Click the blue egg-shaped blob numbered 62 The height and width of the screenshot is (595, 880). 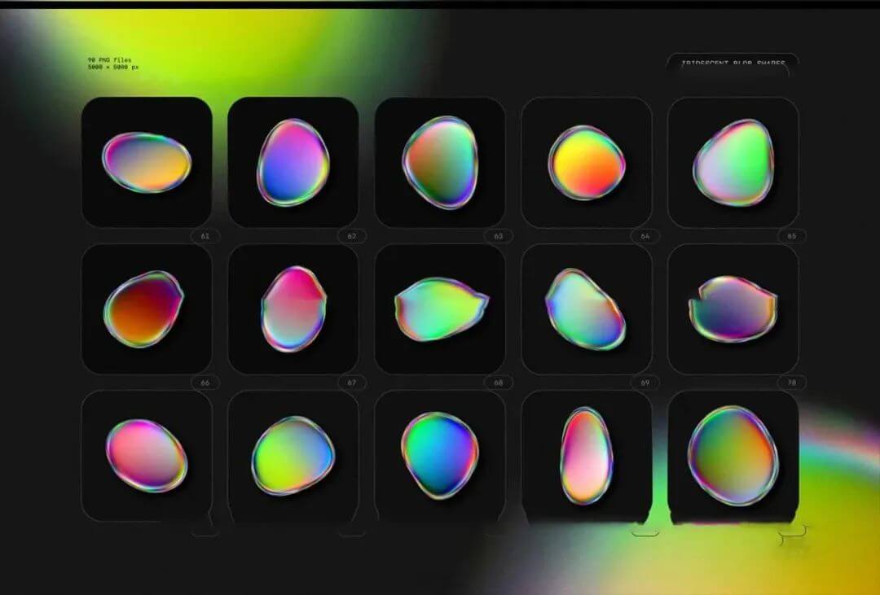pyautogui.click(x=293, y=162)
